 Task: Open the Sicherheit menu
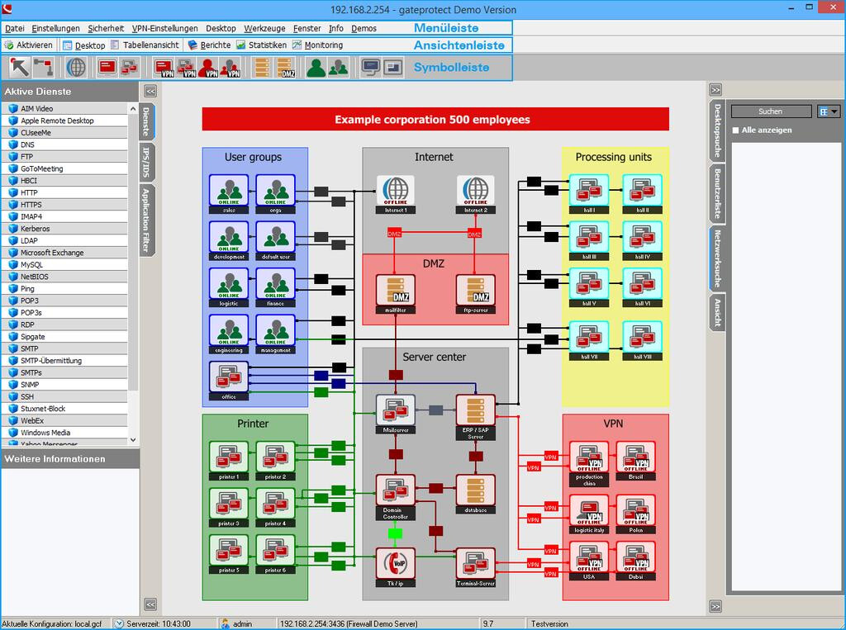click(106, 28)
